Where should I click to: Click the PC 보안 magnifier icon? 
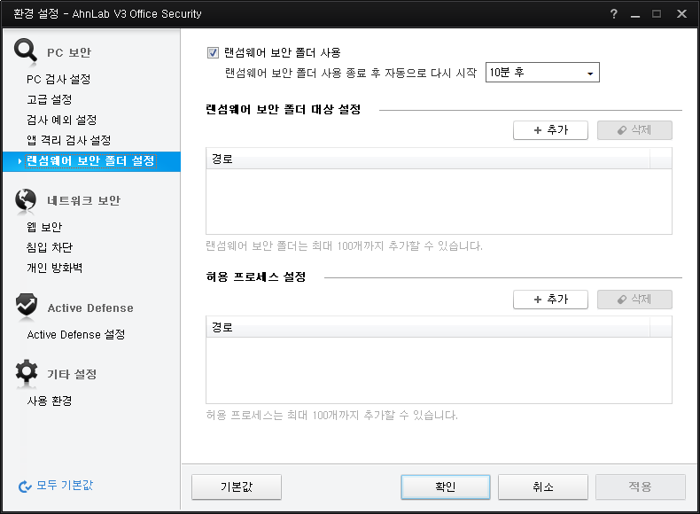[26, 50]
